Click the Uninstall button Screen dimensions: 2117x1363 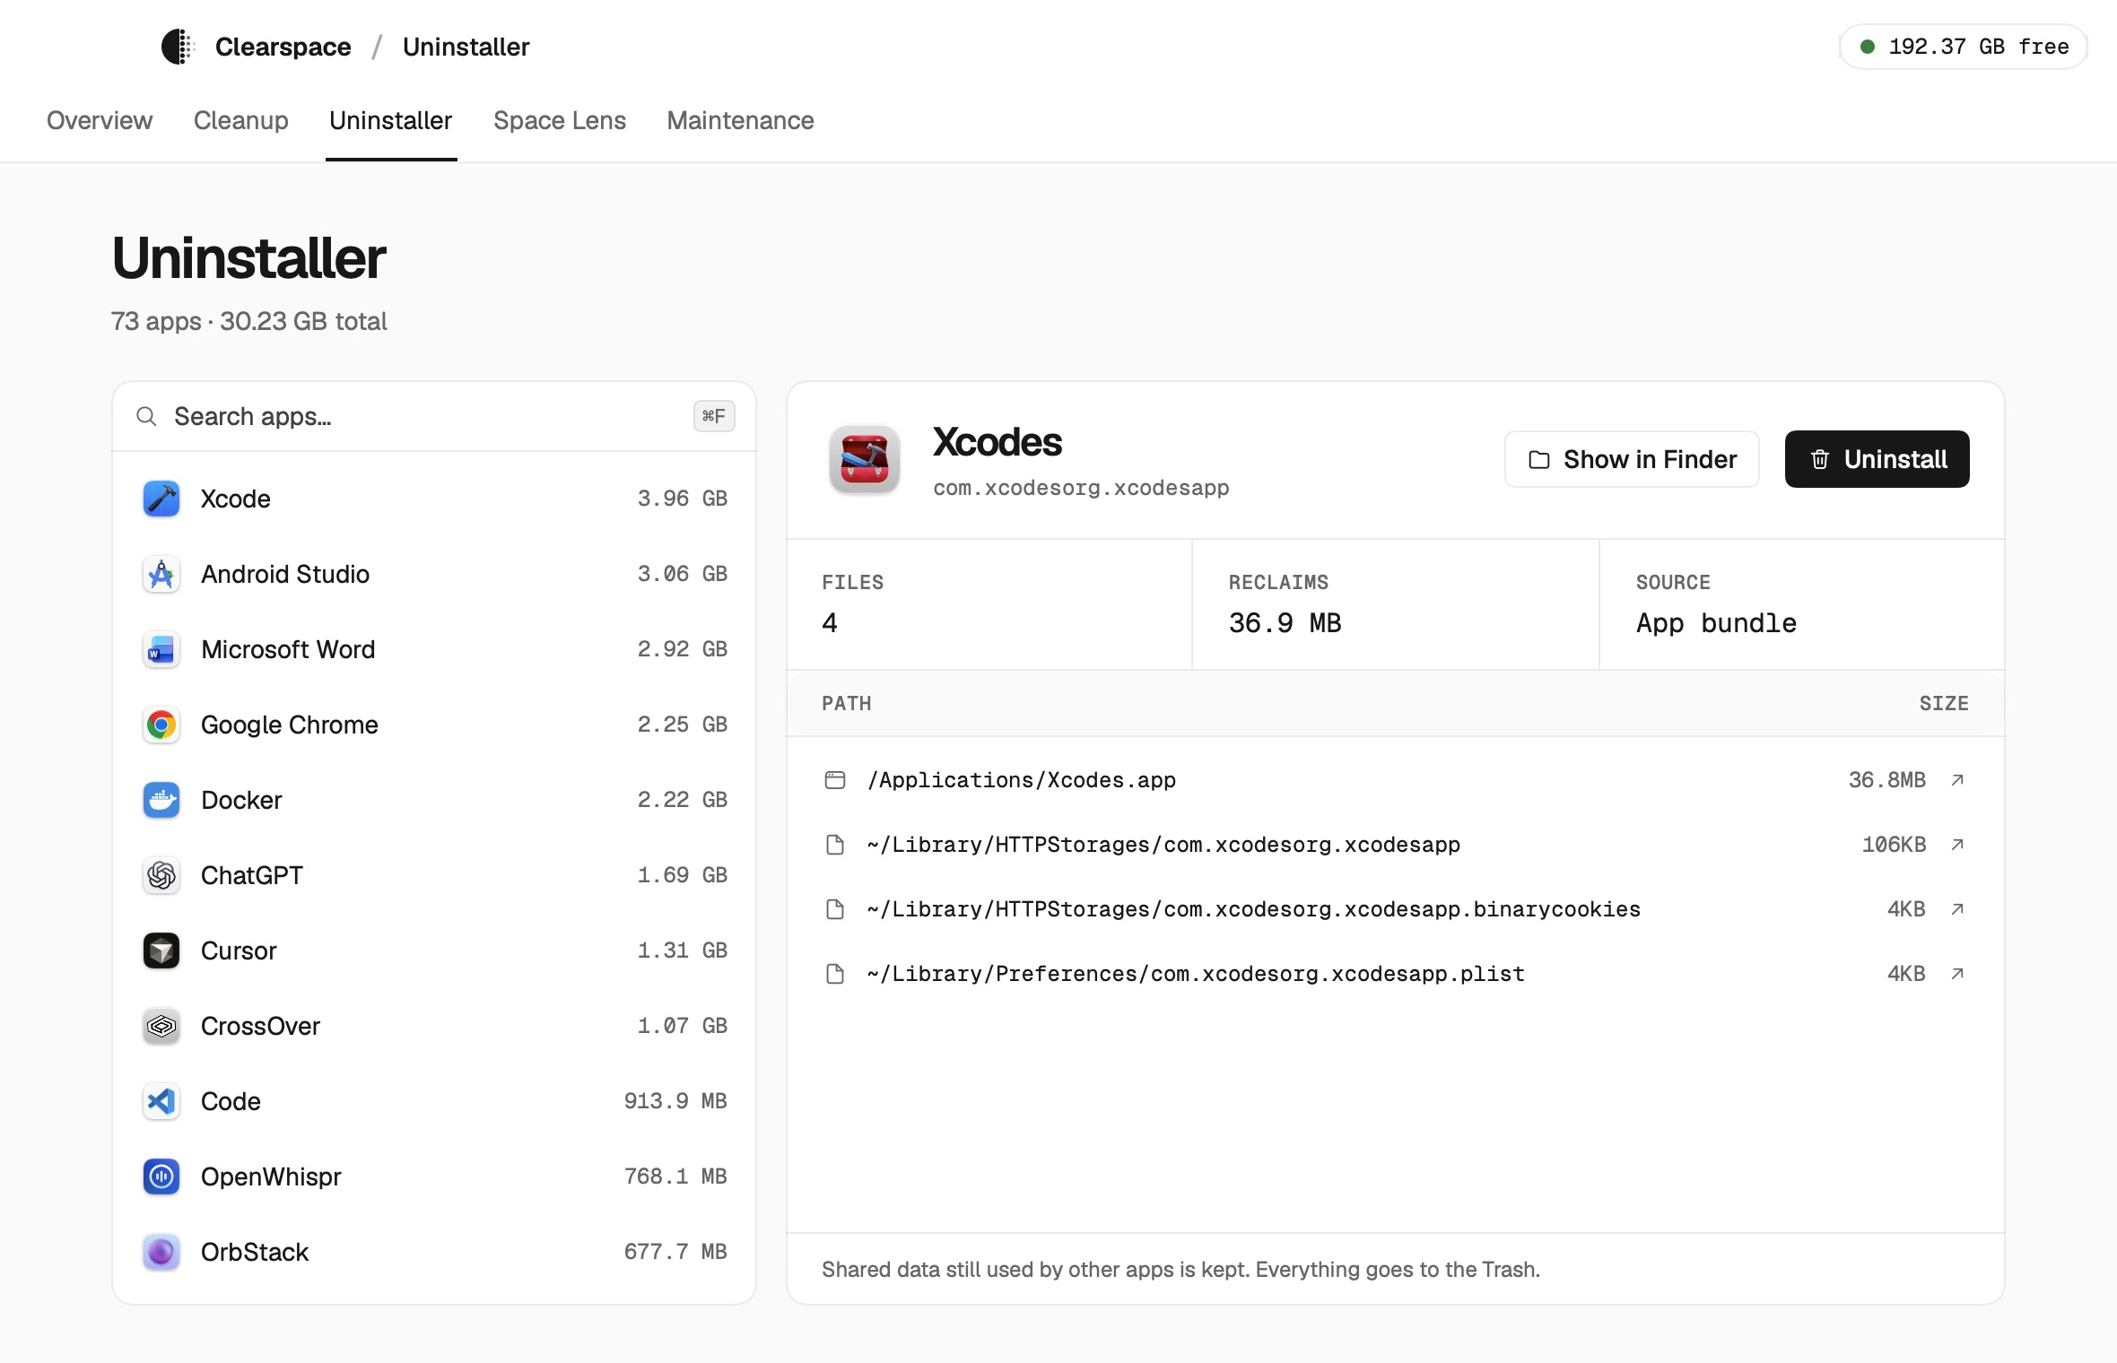point(1877,459)
